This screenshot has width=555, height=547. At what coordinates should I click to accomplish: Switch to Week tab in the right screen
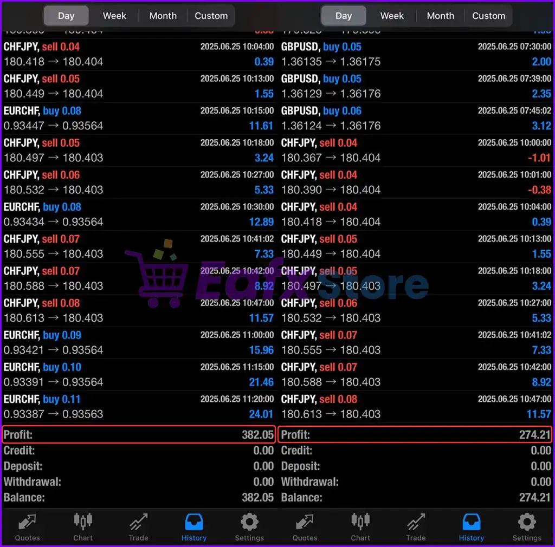coord(392,16)
